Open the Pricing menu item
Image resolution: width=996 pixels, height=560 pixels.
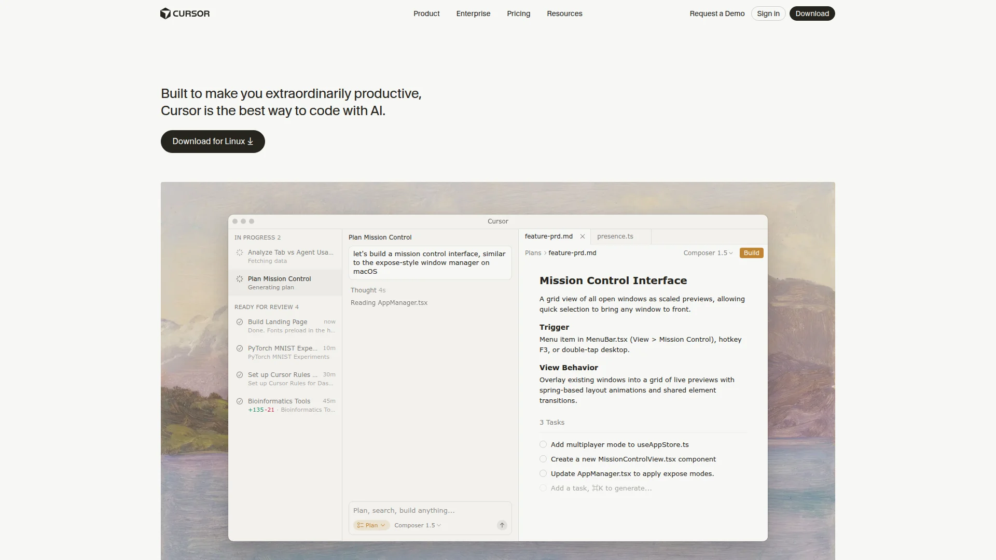[x=518, y=13]
